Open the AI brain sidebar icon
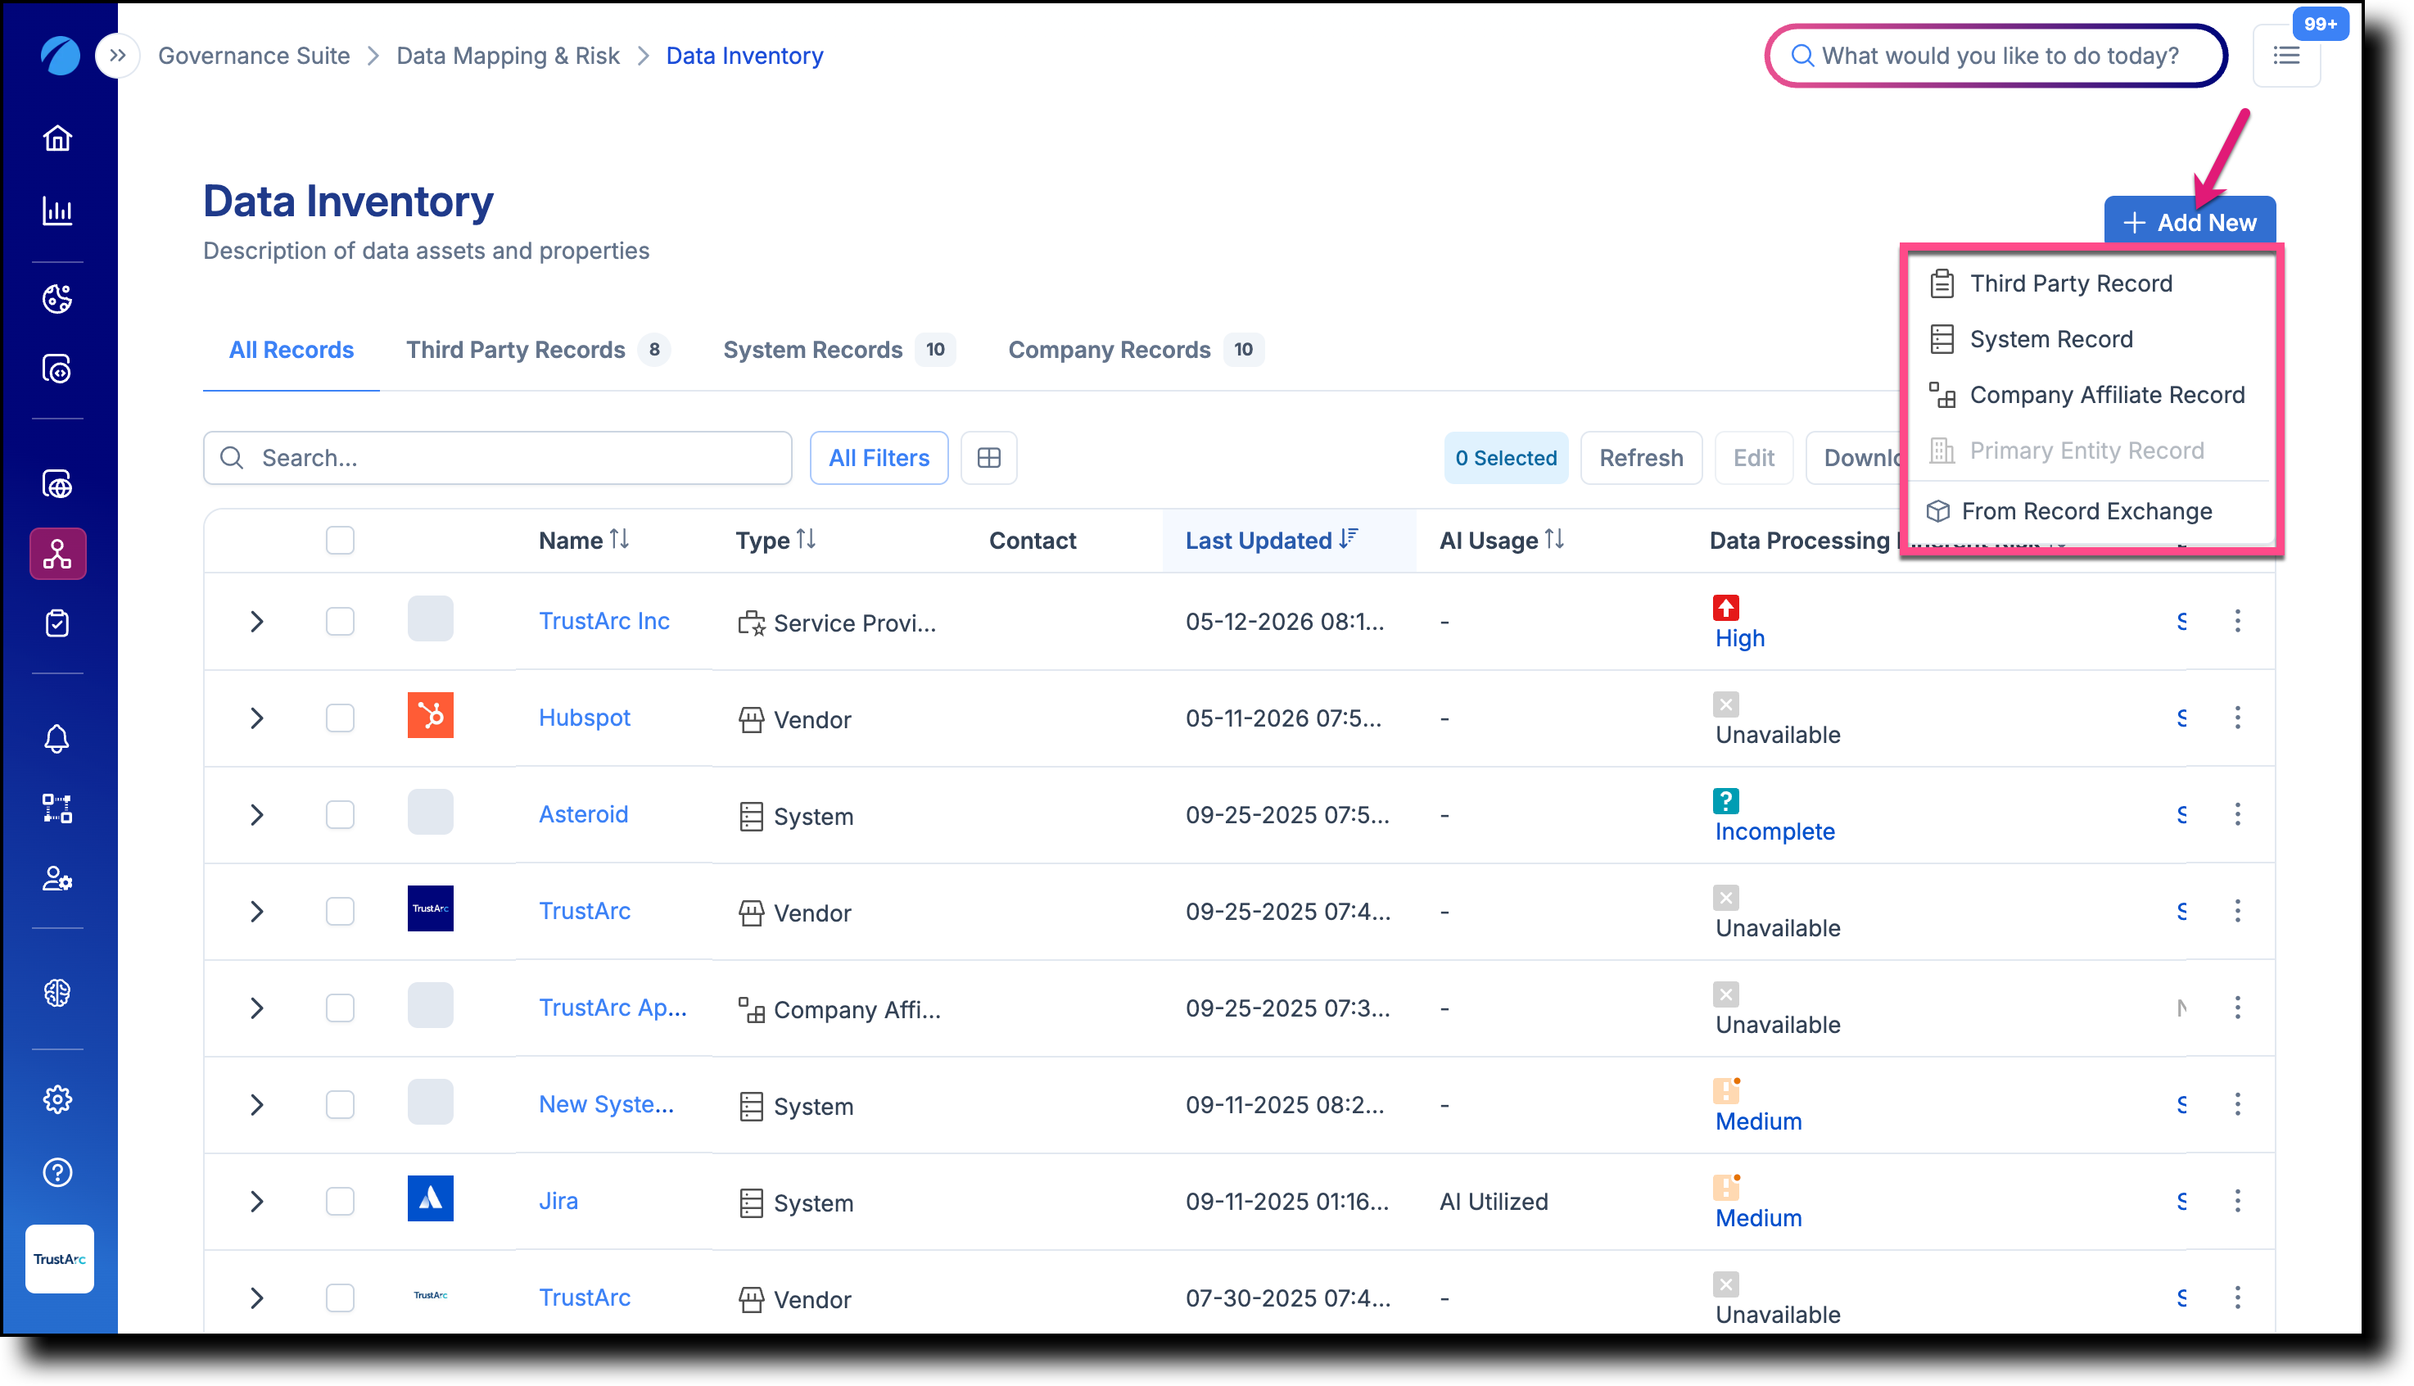 [58, 993]
